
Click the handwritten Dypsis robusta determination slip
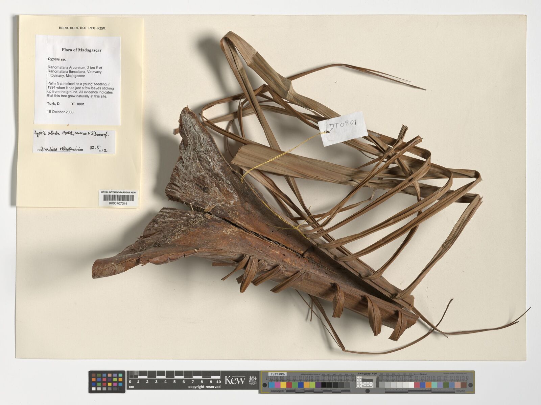point(74,141)
